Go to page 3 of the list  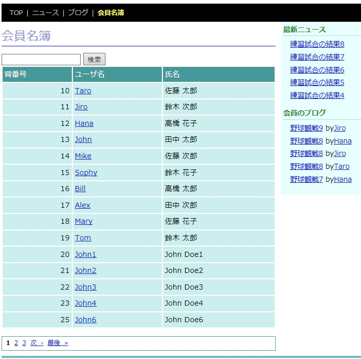click(x=24, y=343)
